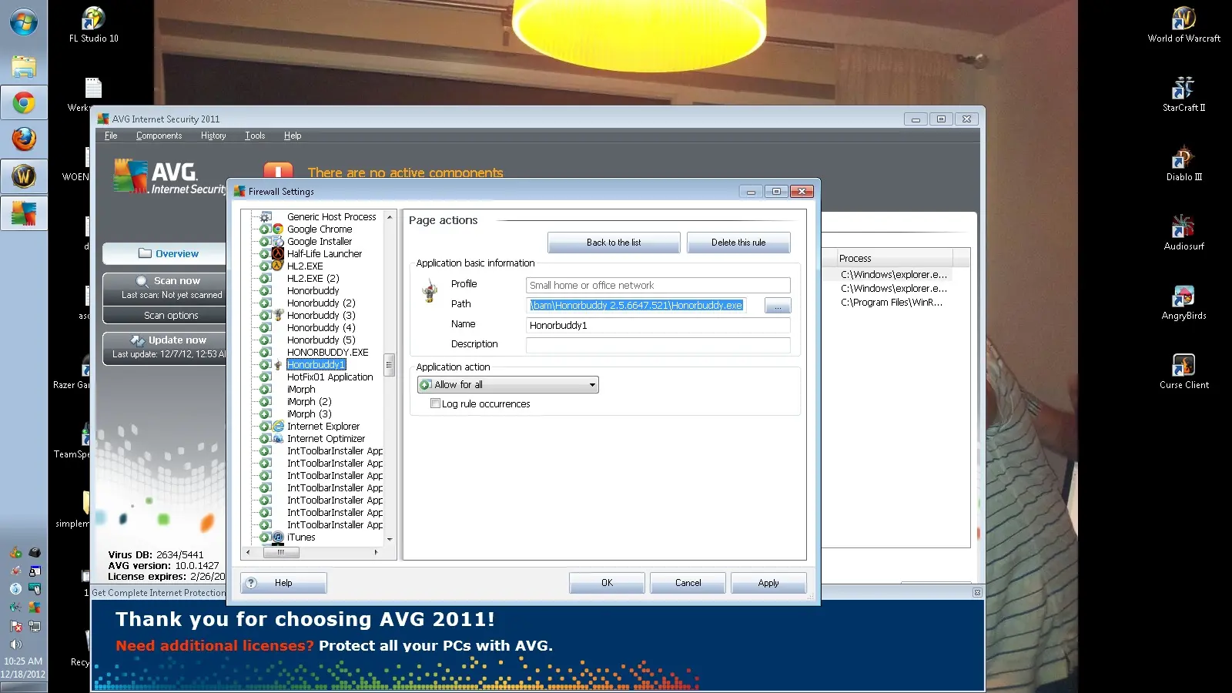Viewport: 1232px width, 693px height.
Task: Click the Half-Life Launcher icon in list
Action: click(278, 254)
